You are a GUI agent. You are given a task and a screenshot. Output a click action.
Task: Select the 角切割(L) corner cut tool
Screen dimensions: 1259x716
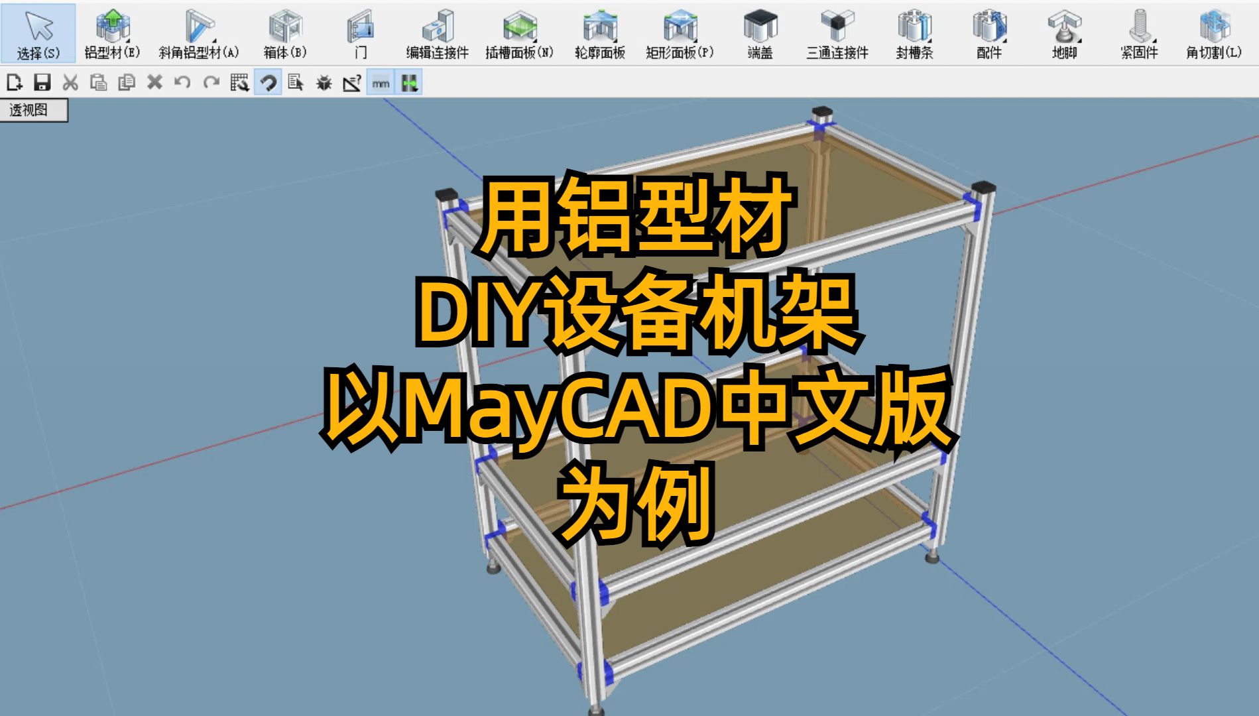[x=1214, y=33]
